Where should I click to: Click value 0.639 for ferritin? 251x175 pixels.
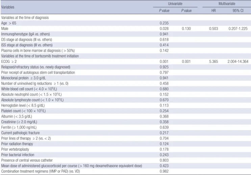pyautogui.click(x=164, y=127)
